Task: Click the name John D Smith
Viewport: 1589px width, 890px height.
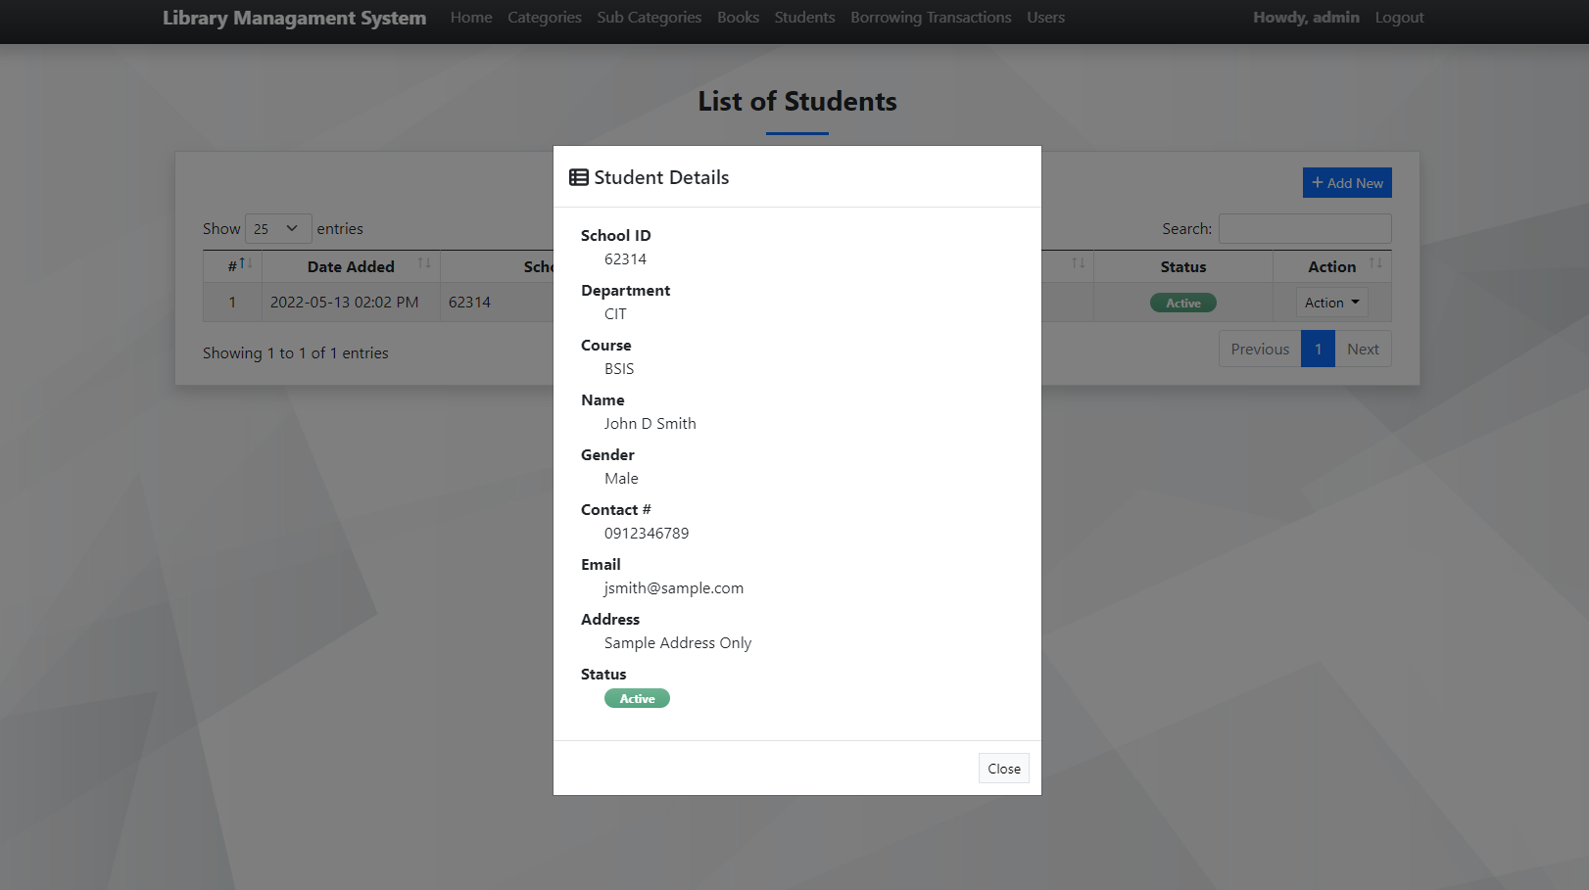Action: pyautogui.click(x=650, y=424)
